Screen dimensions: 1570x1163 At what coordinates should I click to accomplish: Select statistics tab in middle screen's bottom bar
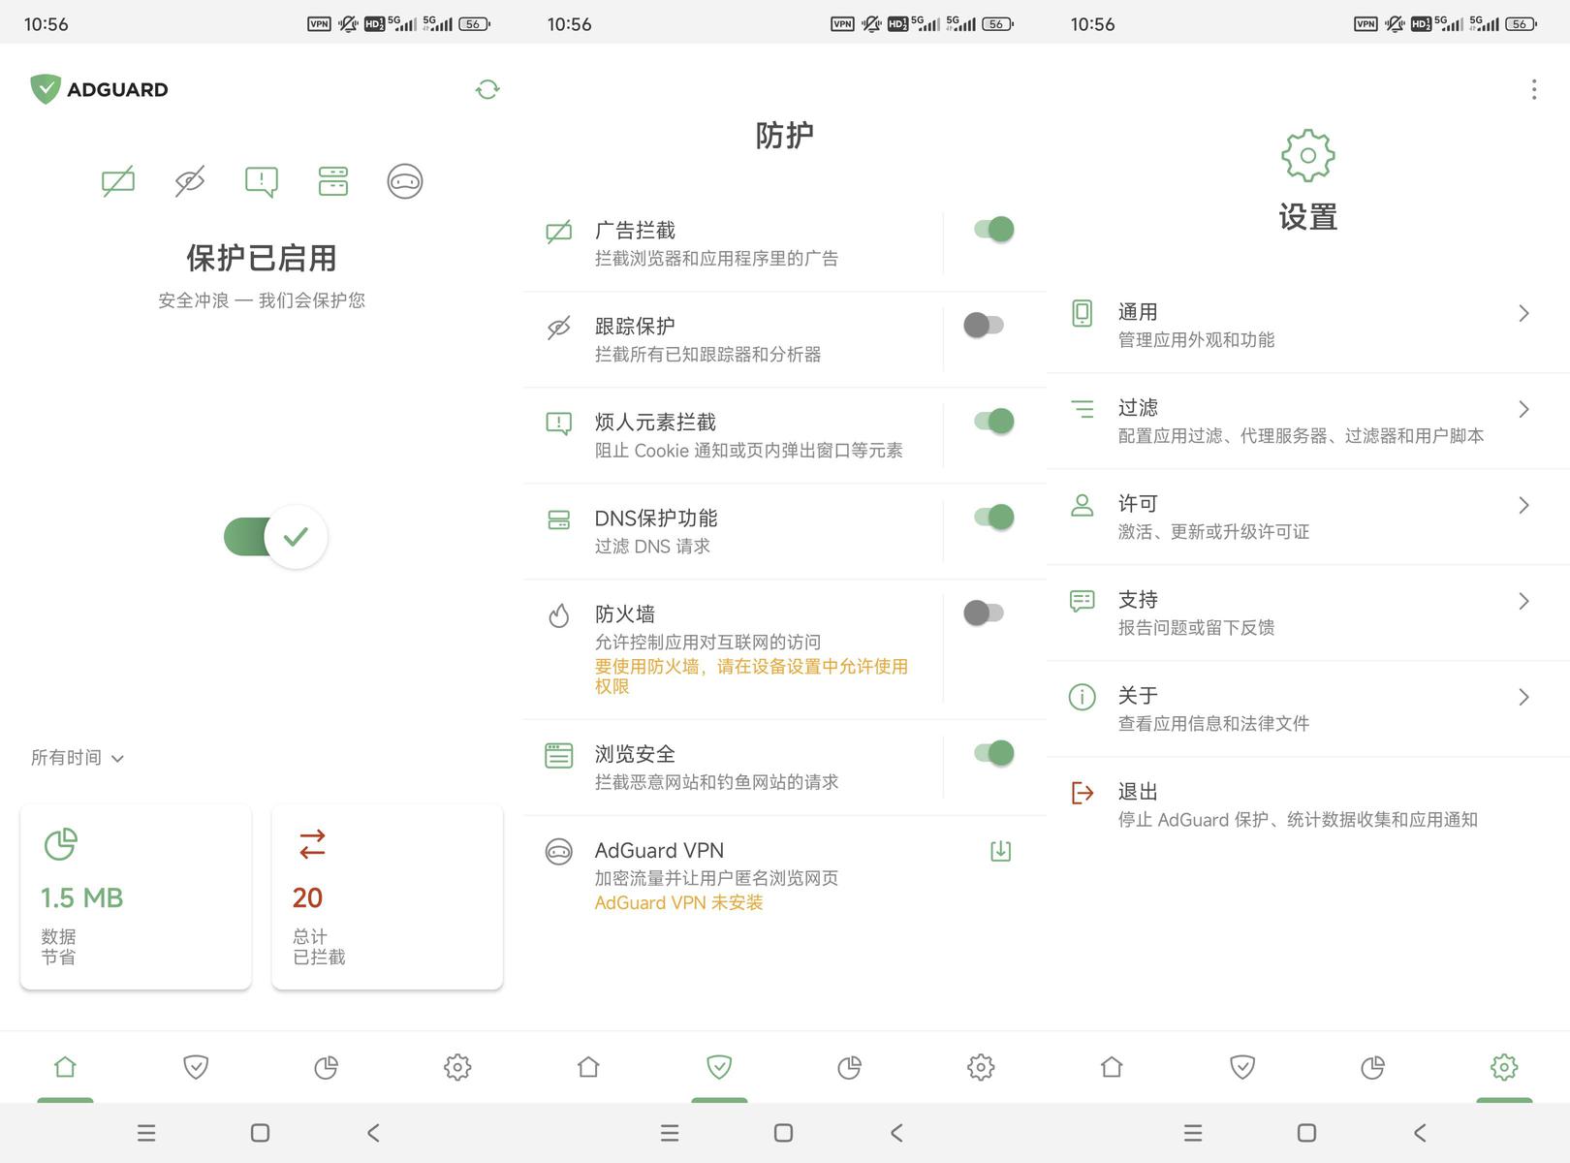[850, 1067]
